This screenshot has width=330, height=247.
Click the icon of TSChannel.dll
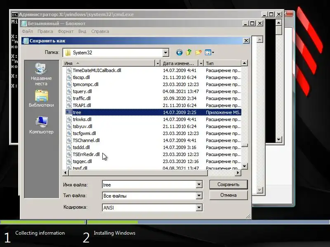click(x=69, y=140)
